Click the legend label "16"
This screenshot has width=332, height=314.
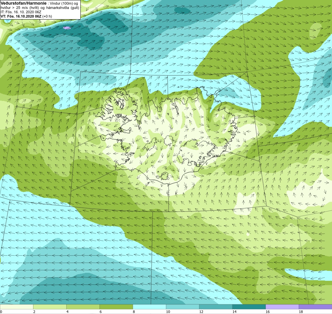click(x=268, y=312)
